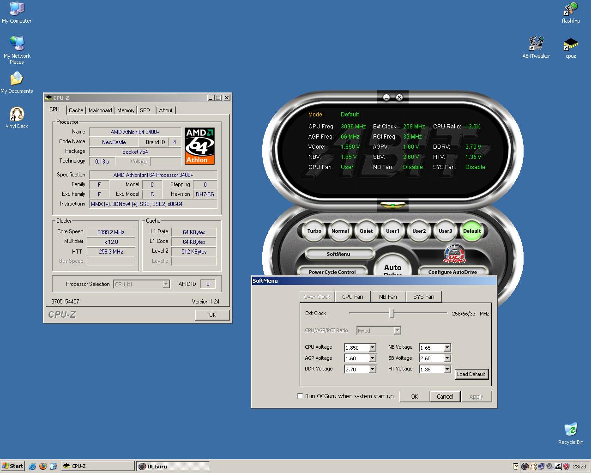591x473 pixels.
Task: Click Configure AutoDrive button
Action: [452, 272]
